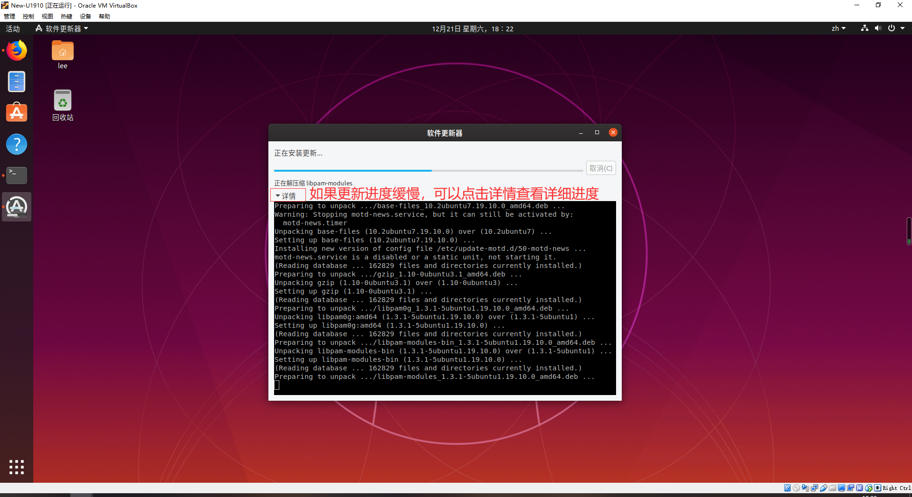912x497 pixels.
Task: Open the 视图 menu in VirtualBox
Action: (x=47, y=16)
